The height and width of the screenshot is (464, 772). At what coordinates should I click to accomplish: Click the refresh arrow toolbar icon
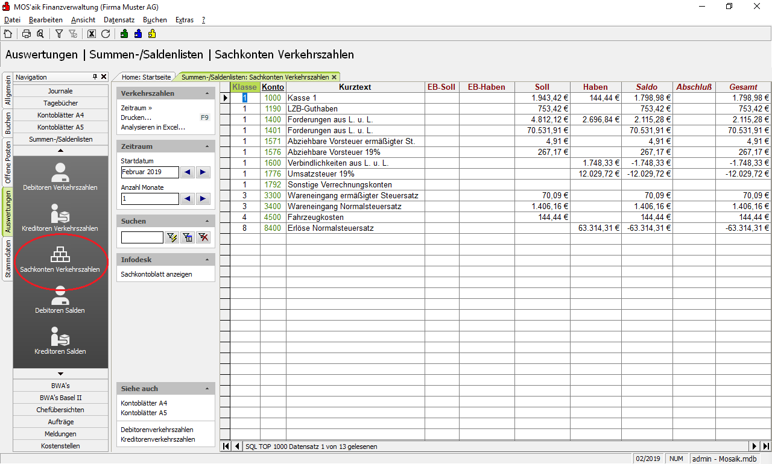pos(106,34)
